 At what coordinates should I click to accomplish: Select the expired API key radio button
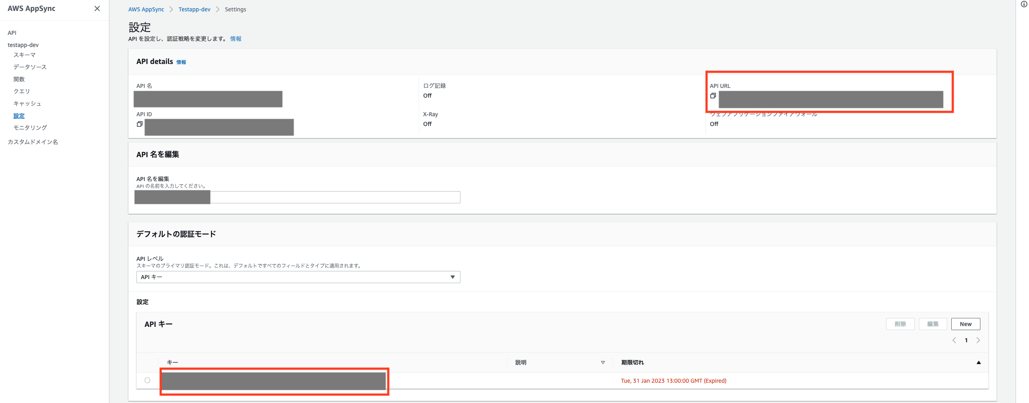point(147,380)
